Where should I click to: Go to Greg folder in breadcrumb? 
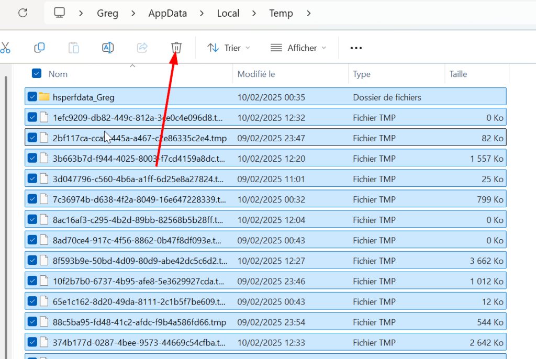click(x=107, y=13)
